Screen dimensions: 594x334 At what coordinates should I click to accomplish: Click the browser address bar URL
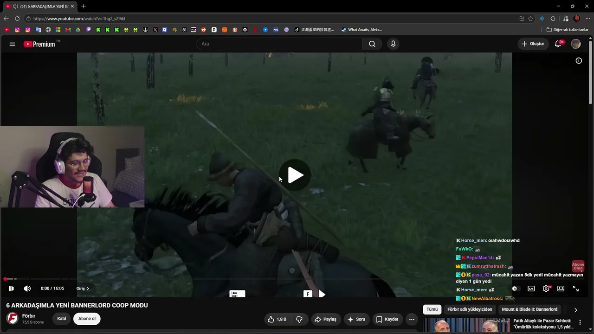[x=79, y=19]
